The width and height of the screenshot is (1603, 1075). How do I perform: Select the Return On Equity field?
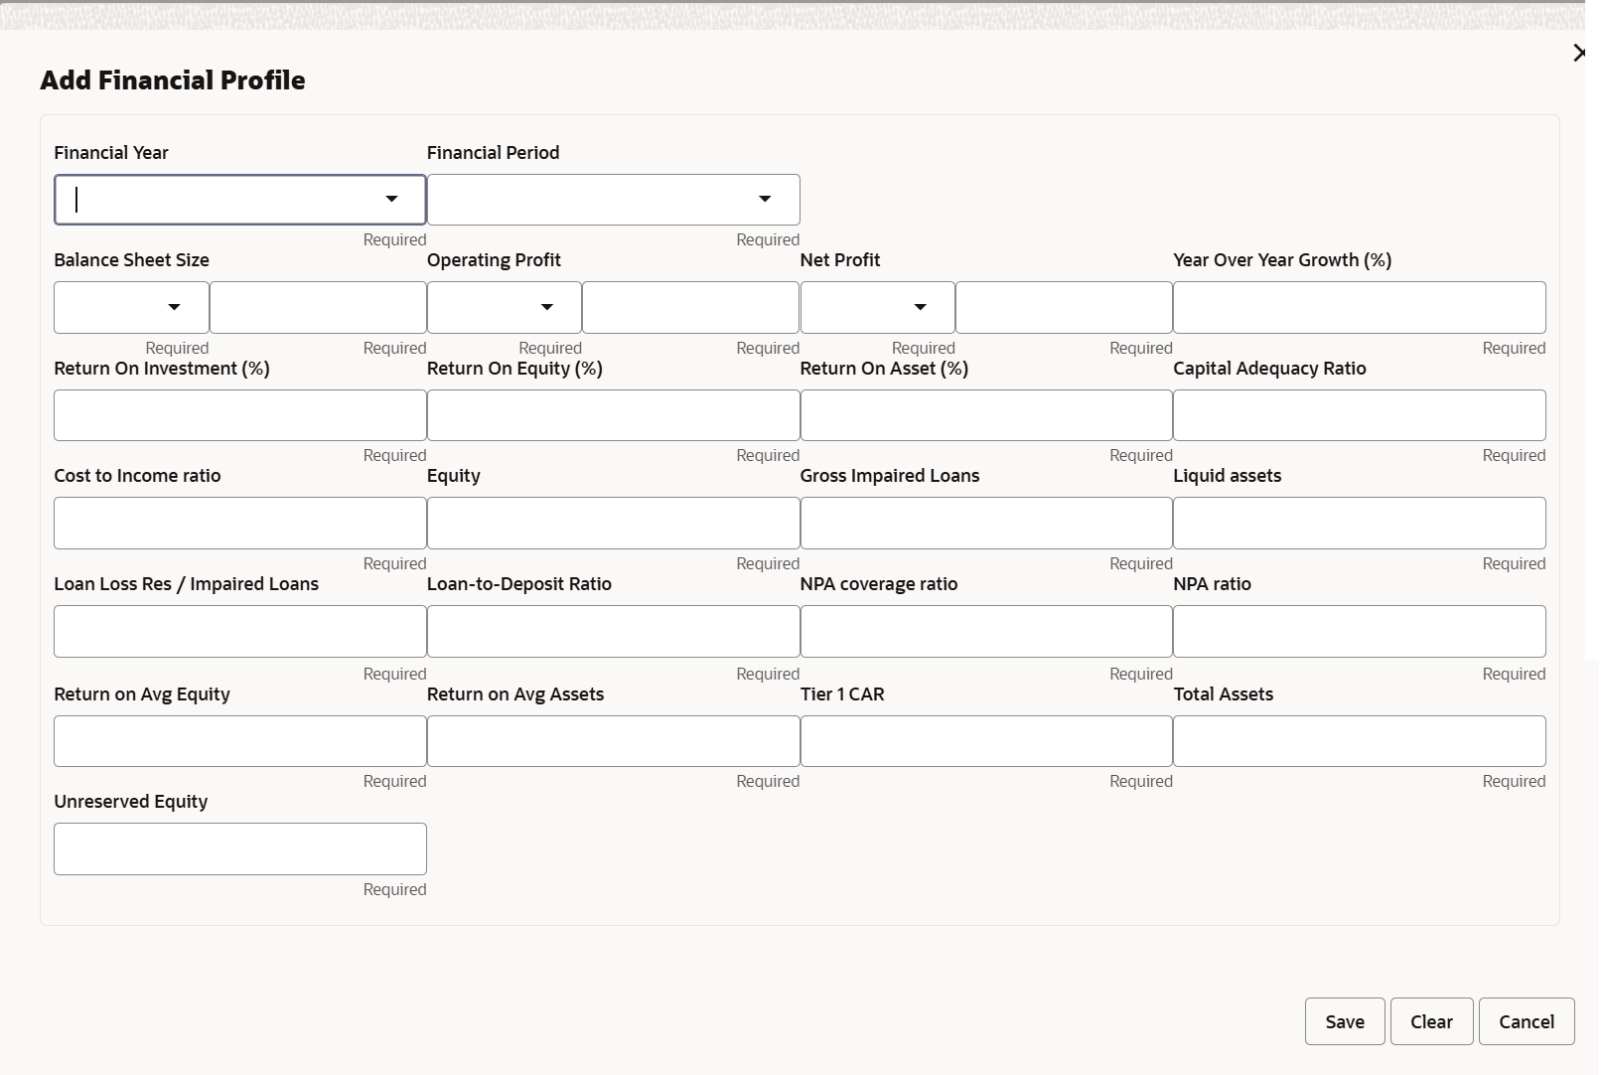click(x=613, y=415)
